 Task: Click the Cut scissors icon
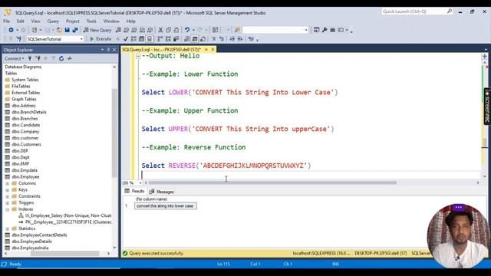point(160,30)
